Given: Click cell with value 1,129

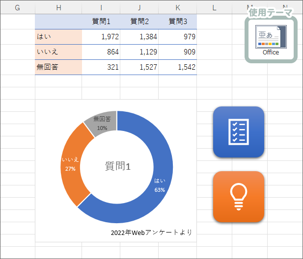Looking at the screenshot, I should click(x=139, y=52).
